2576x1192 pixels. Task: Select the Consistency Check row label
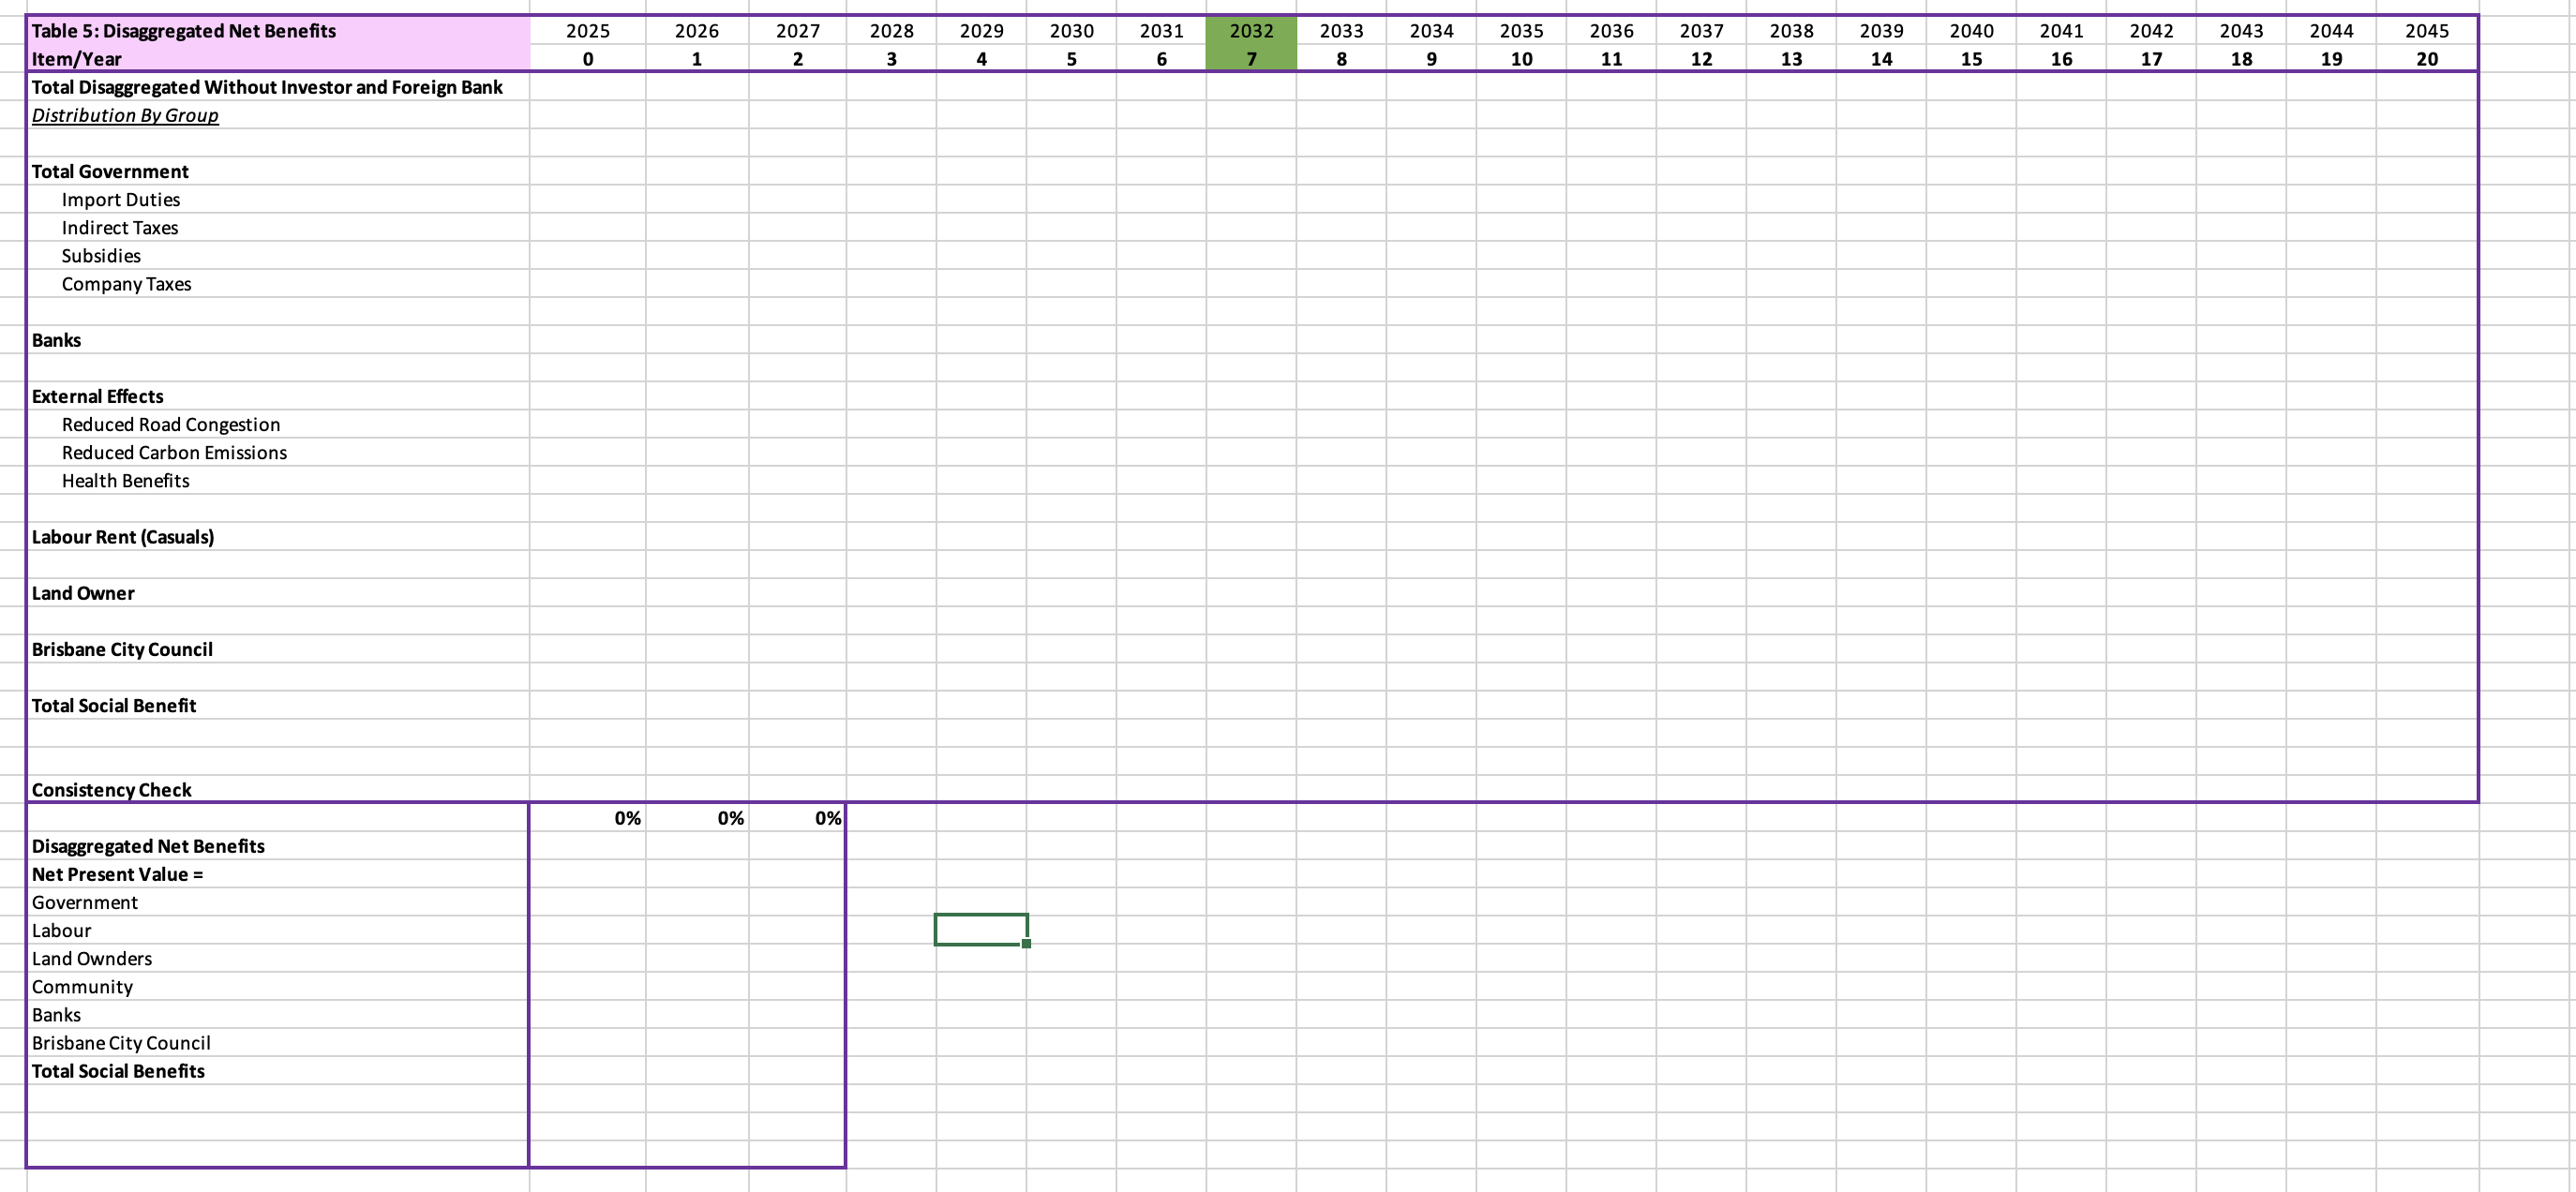point(112,789)
